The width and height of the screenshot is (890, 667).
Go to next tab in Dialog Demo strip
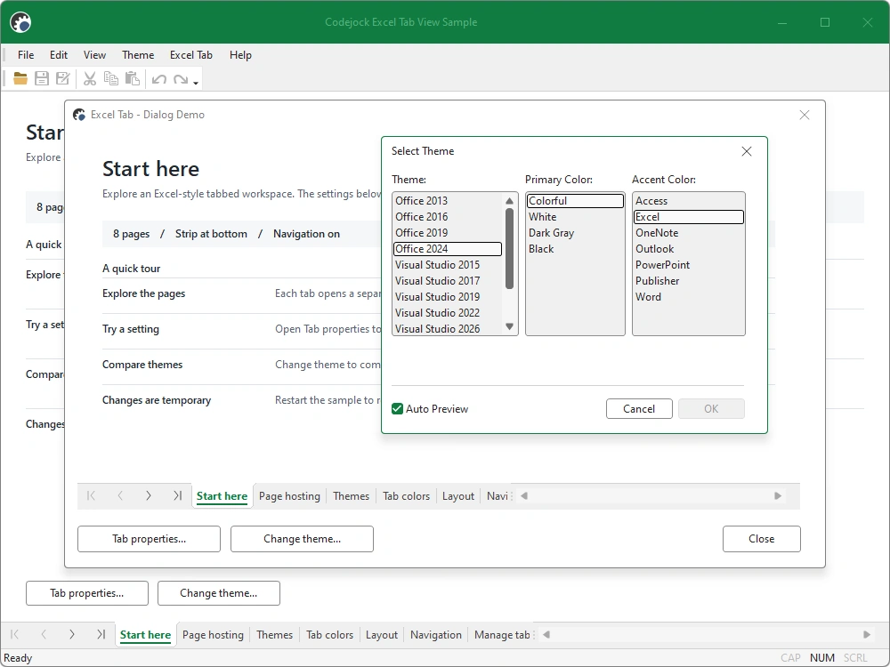148,495
